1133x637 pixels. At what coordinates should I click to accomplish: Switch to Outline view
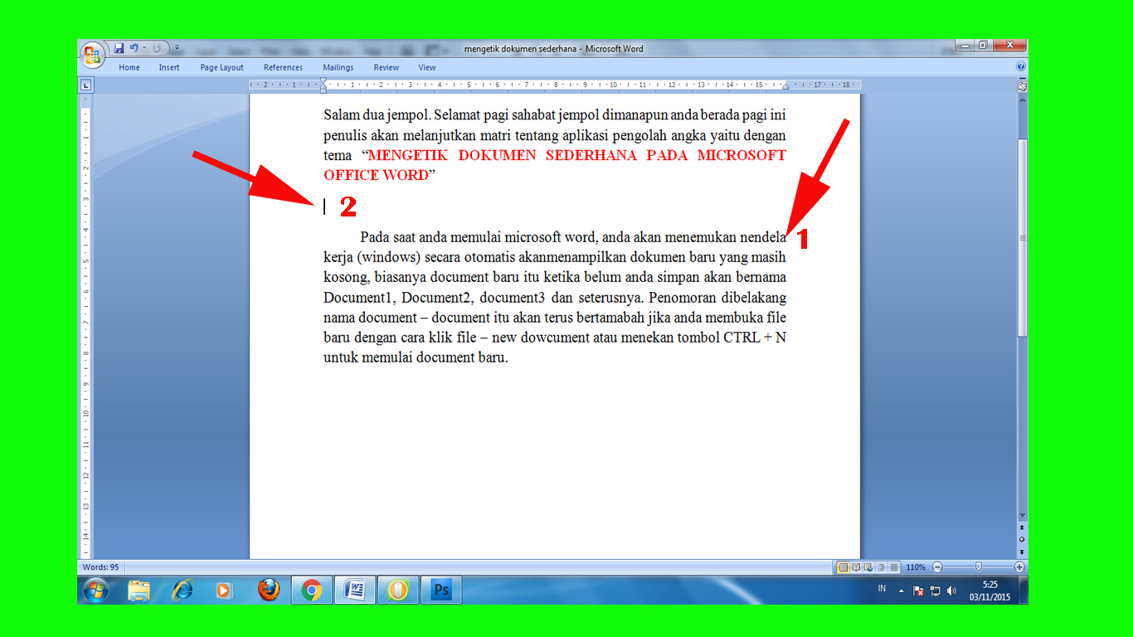(879, 566)
